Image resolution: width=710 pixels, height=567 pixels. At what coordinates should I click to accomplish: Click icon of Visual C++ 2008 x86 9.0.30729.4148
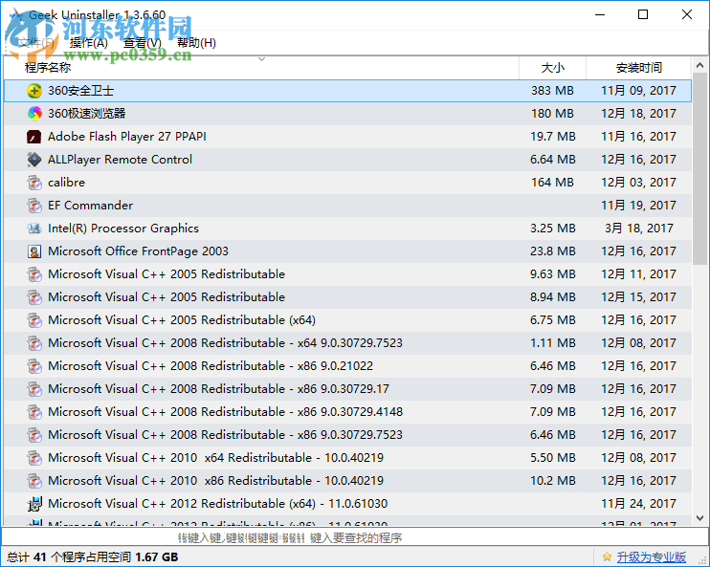coord(34,412)
